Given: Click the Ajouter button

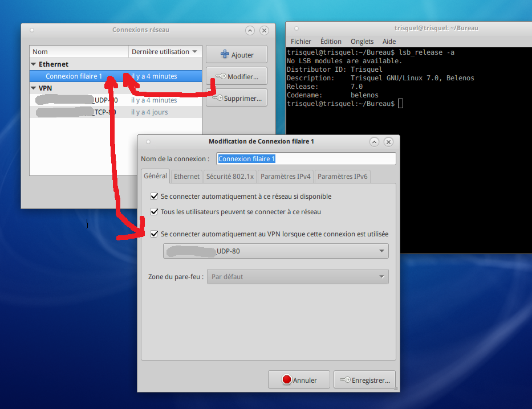Looking at the screenshot, I should point(237,54).
